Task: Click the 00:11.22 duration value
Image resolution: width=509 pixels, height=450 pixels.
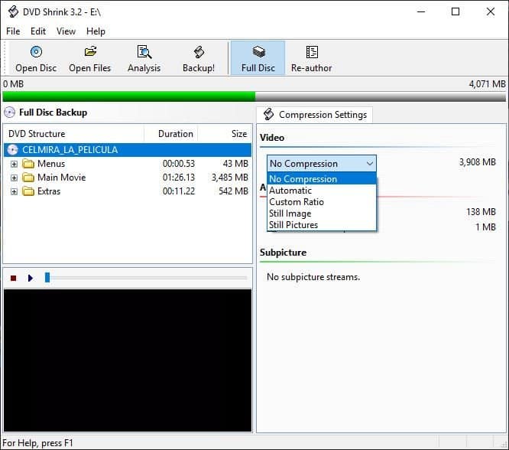Action: 179,191
